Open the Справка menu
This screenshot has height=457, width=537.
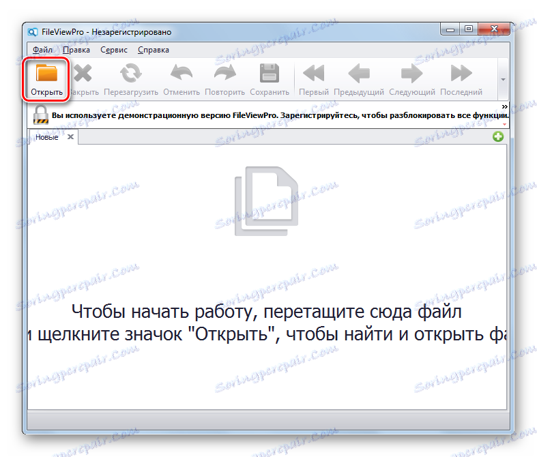pyautogui.click(x=154, y=50)
